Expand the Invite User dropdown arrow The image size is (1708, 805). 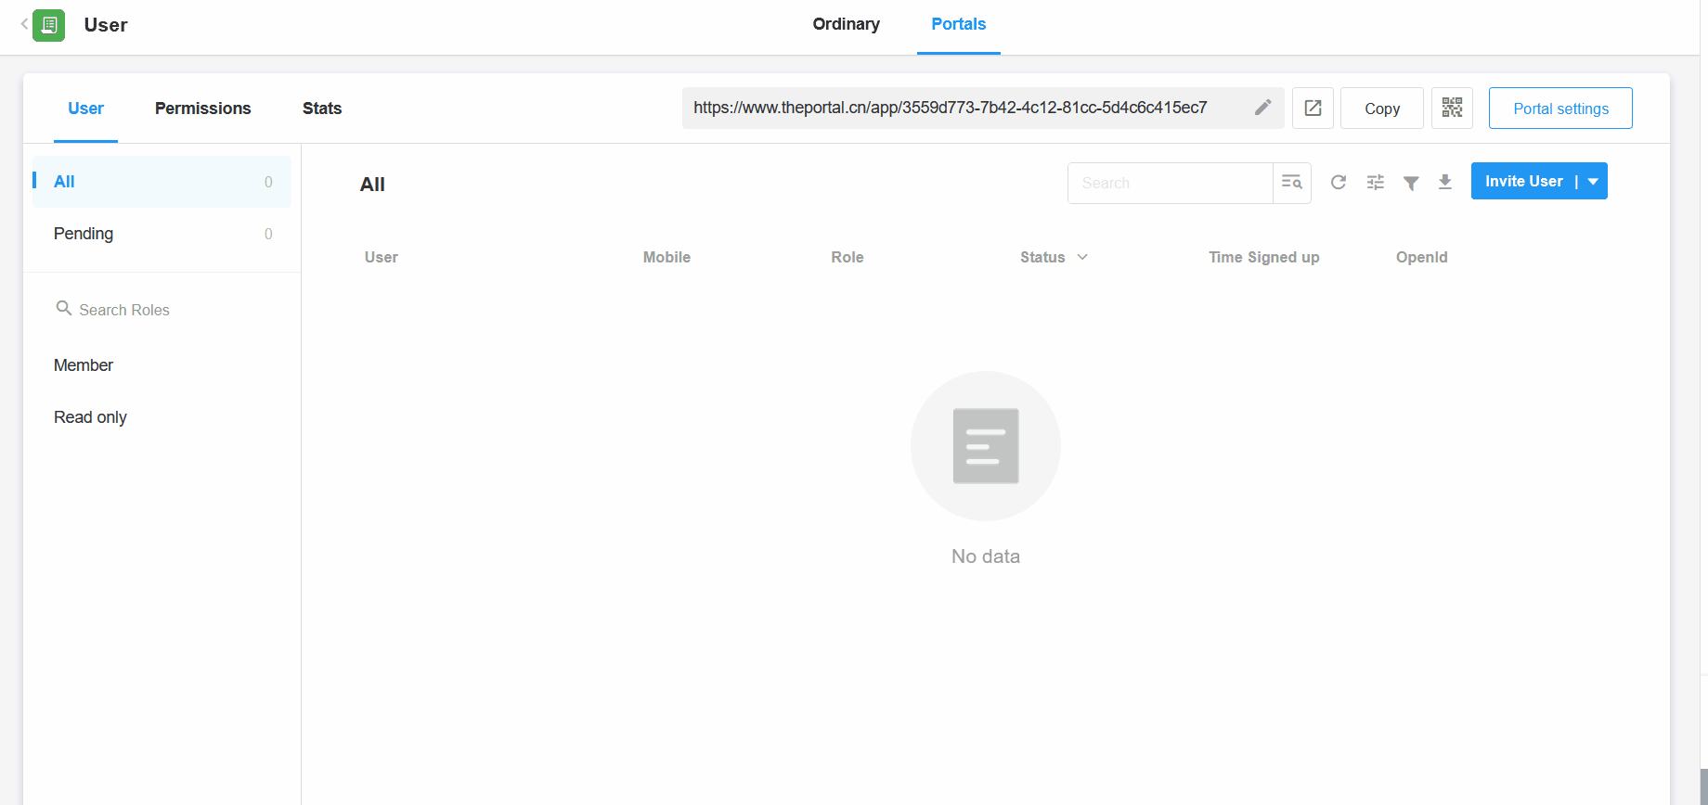pos(1593,182)
